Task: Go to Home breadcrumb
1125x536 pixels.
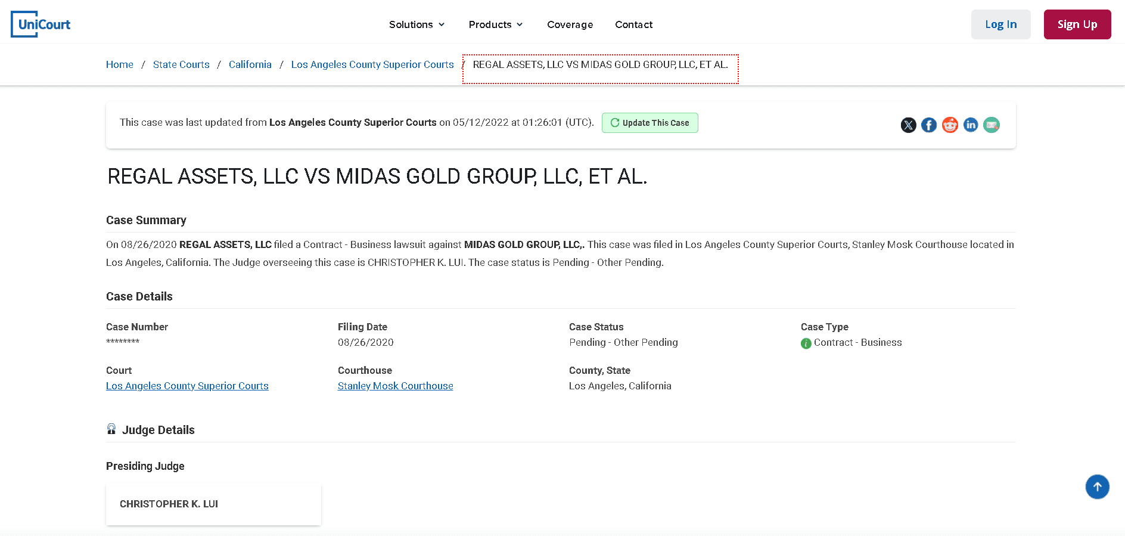Action: pos(120,64)
